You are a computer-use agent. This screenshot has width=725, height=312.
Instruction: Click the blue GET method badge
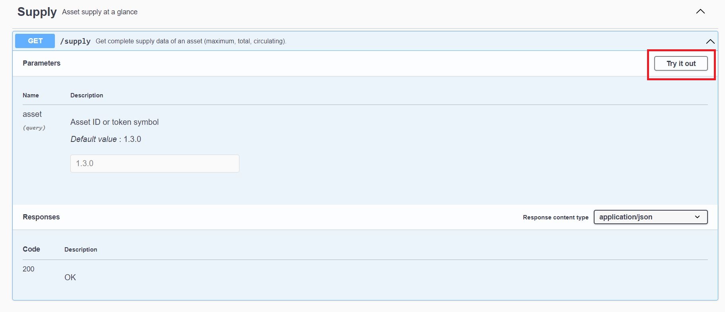(x=35, y=41)
